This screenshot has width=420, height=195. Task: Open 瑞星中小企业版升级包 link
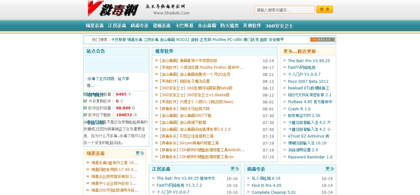pos(114,183)
